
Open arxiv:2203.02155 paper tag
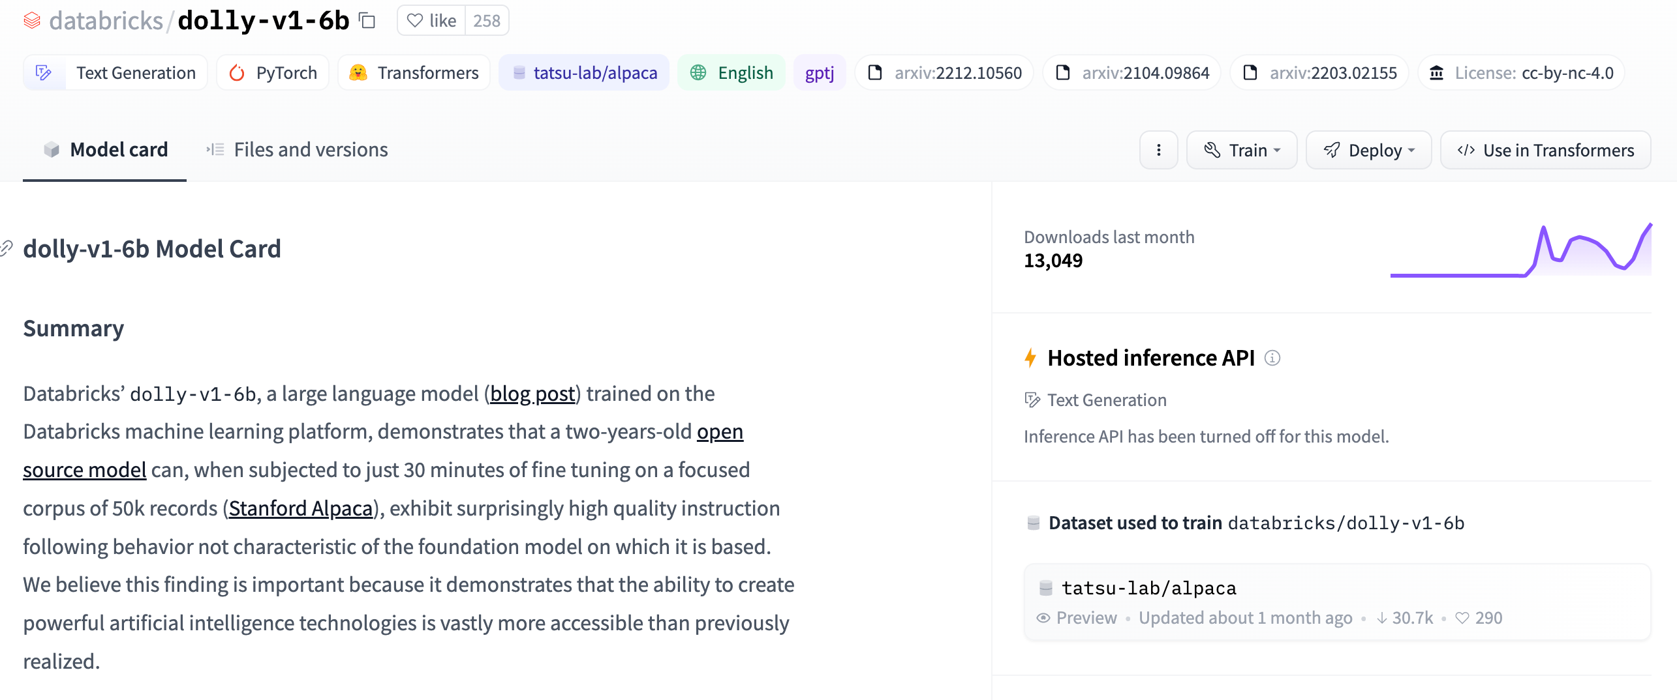[x=1319, y=72]
